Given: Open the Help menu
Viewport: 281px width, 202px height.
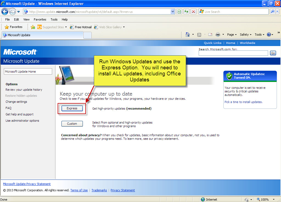Looking at the screenshot, I should point(65,19).
